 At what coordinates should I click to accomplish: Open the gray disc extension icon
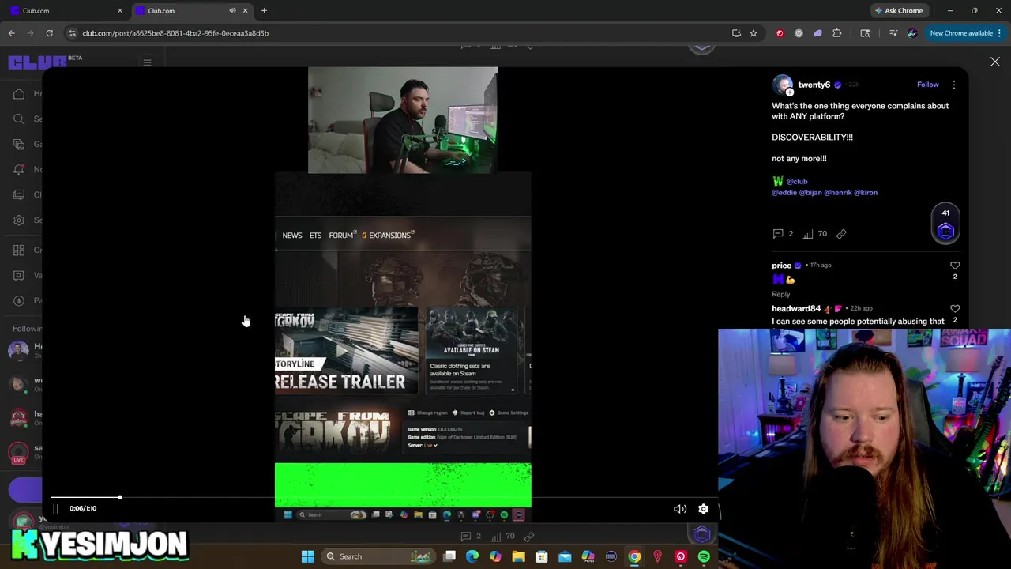(799, 33)
